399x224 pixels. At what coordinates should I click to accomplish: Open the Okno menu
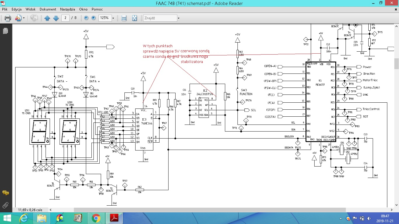click(83, 9)
